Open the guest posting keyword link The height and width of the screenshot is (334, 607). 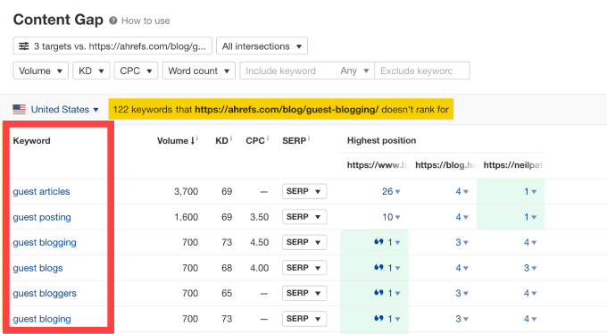[42, 217]
